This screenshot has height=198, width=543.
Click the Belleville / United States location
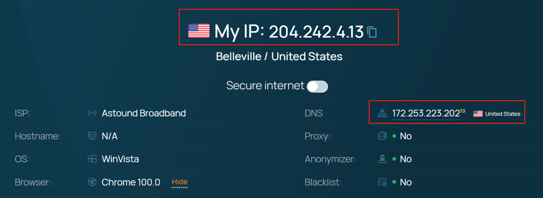click(x=279, y=56)
